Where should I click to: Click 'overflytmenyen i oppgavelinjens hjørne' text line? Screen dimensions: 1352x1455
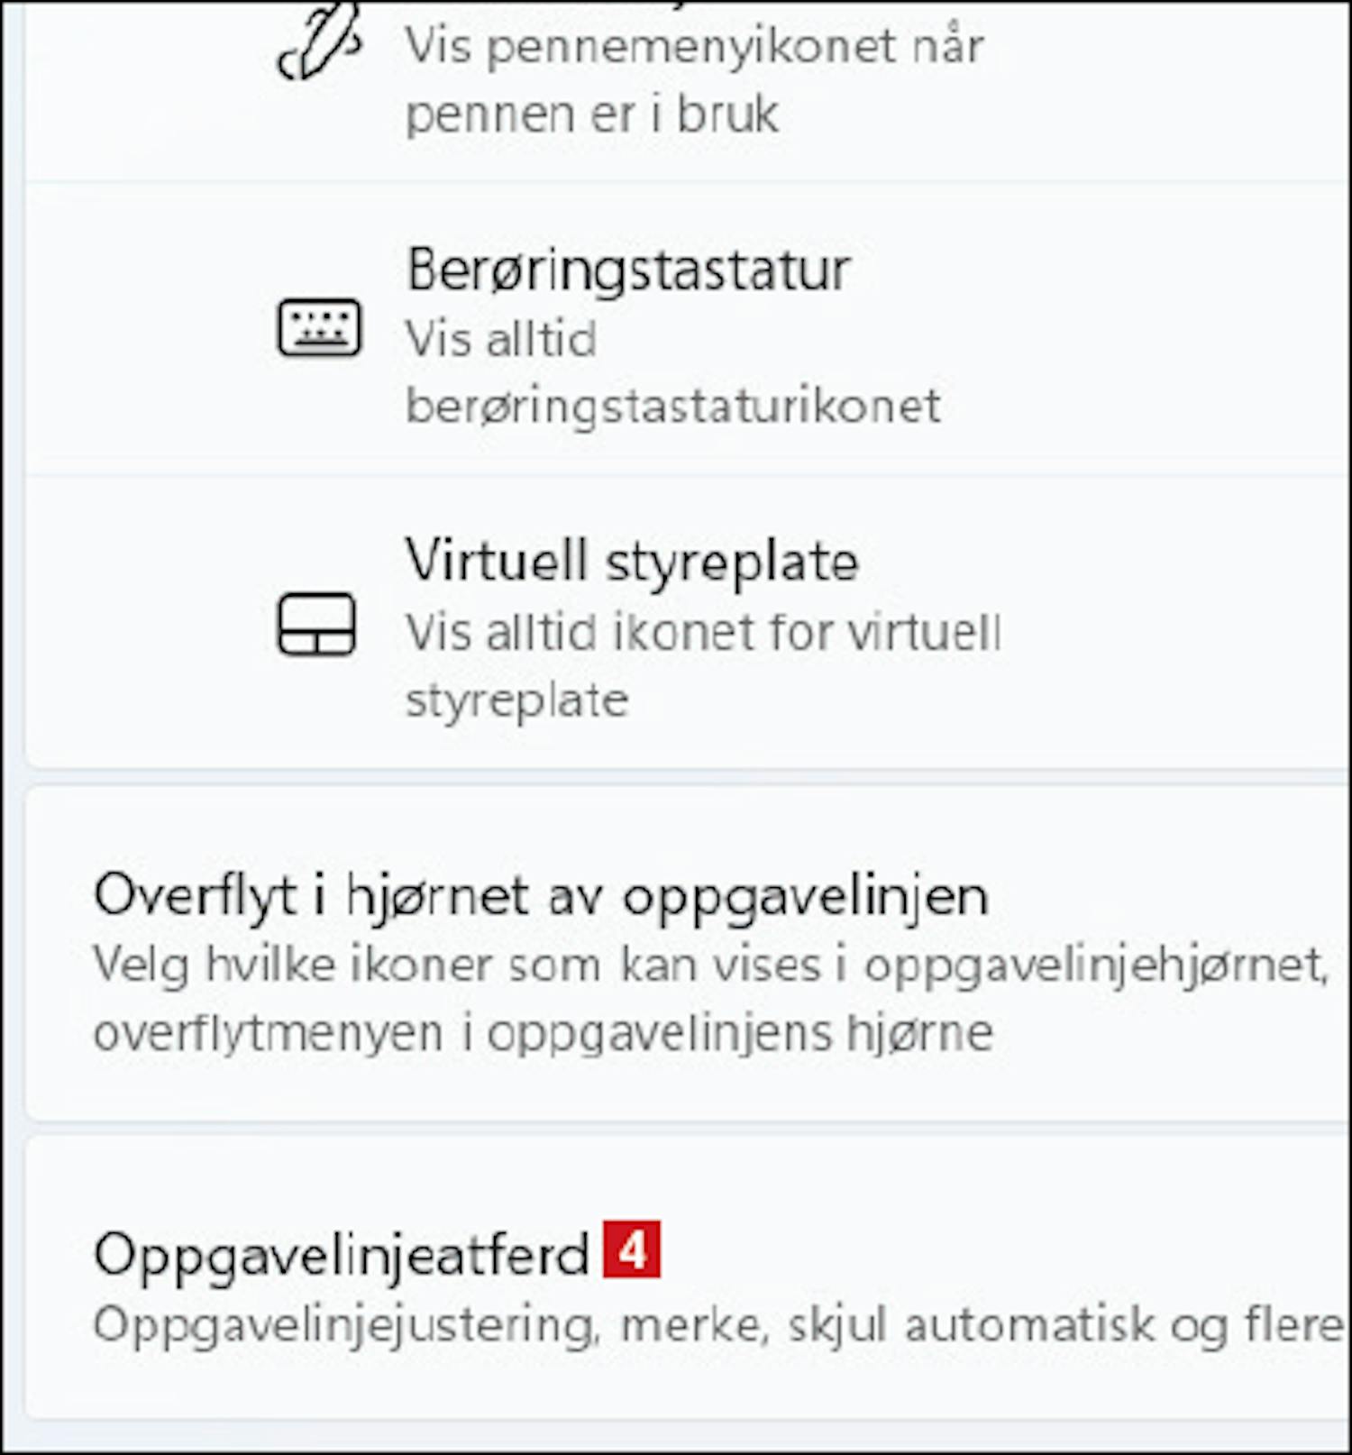click(544, 1033)
